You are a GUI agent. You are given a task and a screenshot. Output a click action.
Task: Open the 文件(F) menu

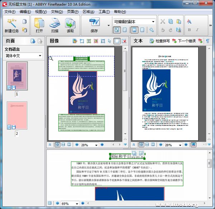pyautogui.click(x=11, y=11)
